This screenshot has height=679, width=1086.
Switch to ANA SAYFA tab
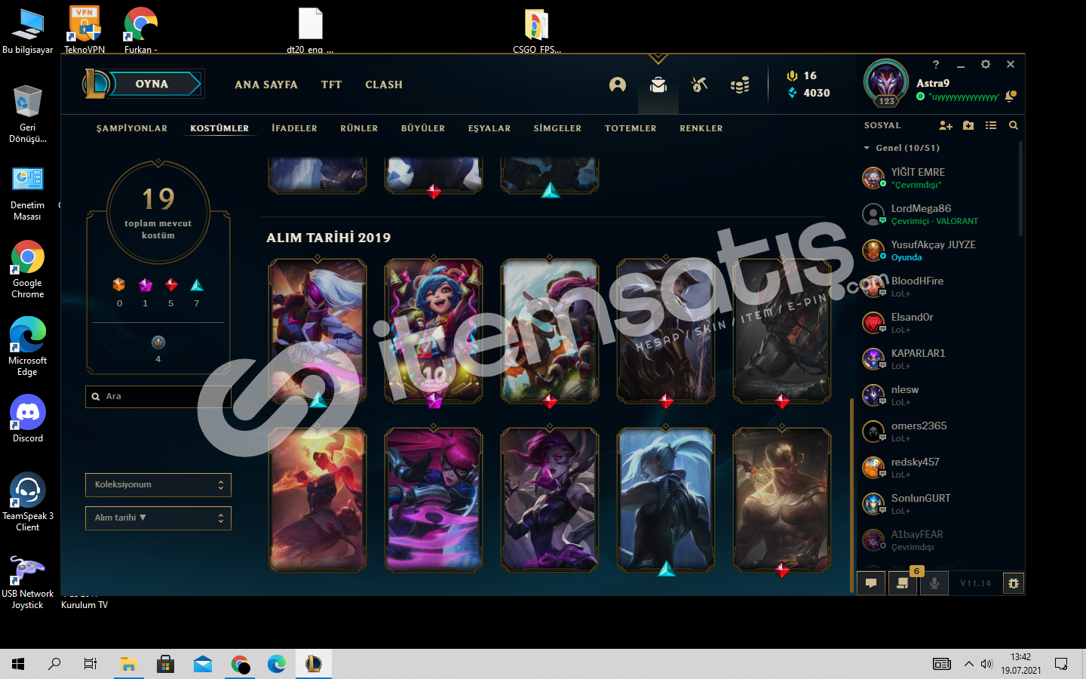click(266, 84)
